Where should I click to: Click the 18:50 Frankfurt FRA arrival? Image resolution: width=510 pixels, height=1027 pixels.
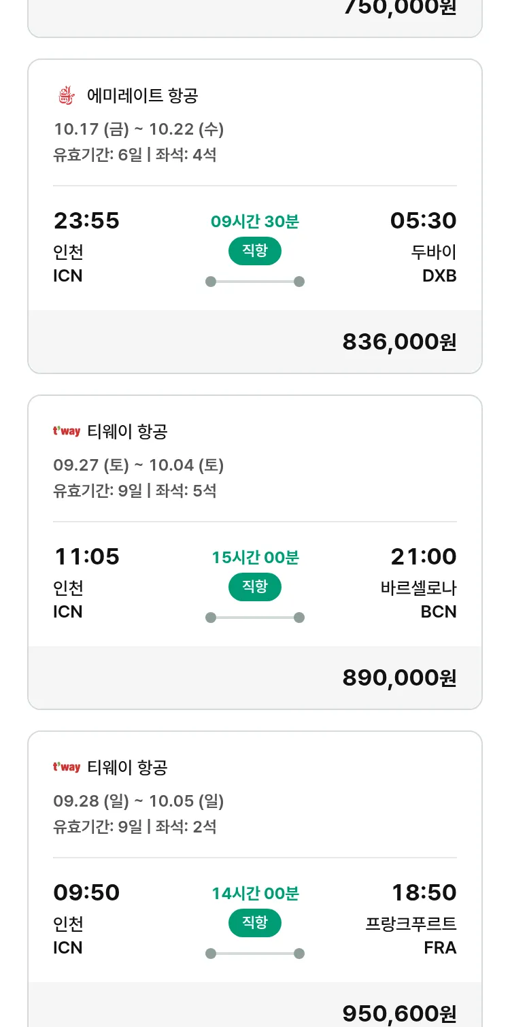coord(424,893)
